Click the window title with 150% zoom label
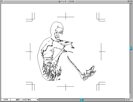The image size is (133, 102). [66, 2]
